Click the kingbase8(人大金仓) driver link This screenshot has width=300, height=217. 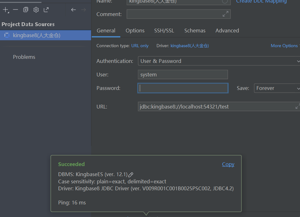pyautogui.click(x=190, y=46)
